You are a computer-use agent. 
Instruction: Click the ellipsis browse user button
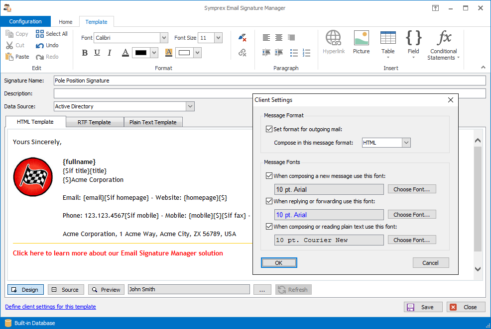[x=262, y=290]
